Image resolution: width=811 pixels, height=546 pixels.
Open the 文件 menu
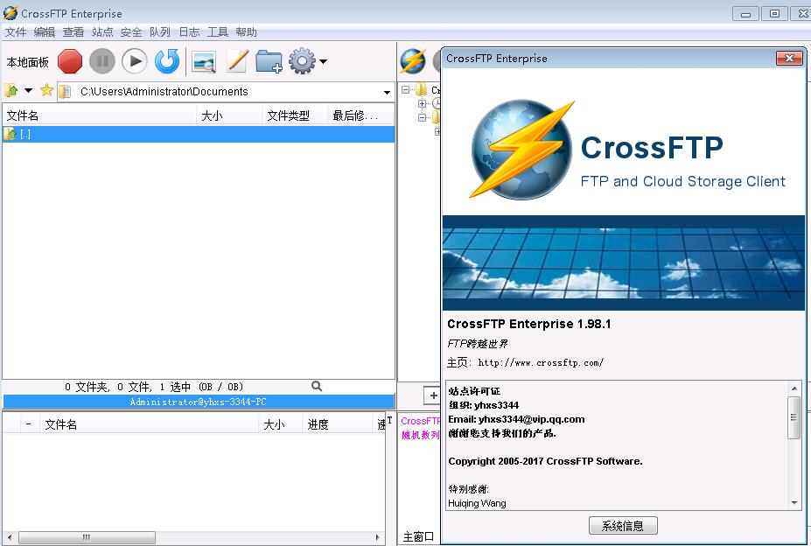[16, 32]
